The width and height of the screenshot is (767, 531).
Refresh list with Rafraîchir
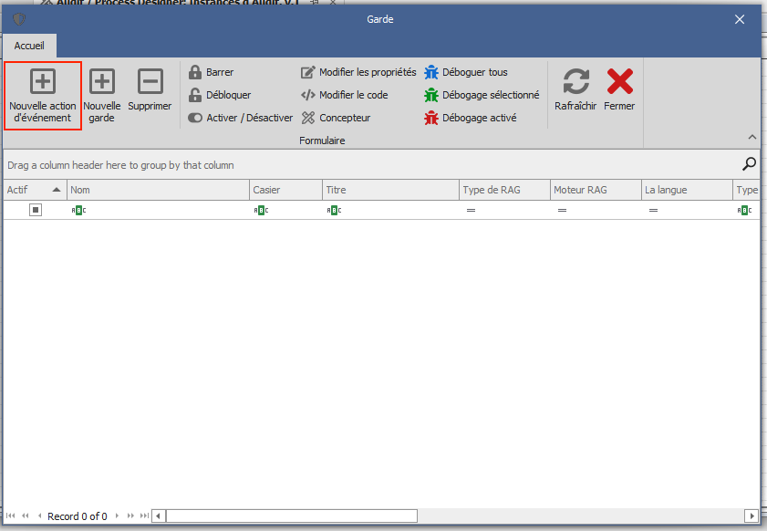click(575, 89)
